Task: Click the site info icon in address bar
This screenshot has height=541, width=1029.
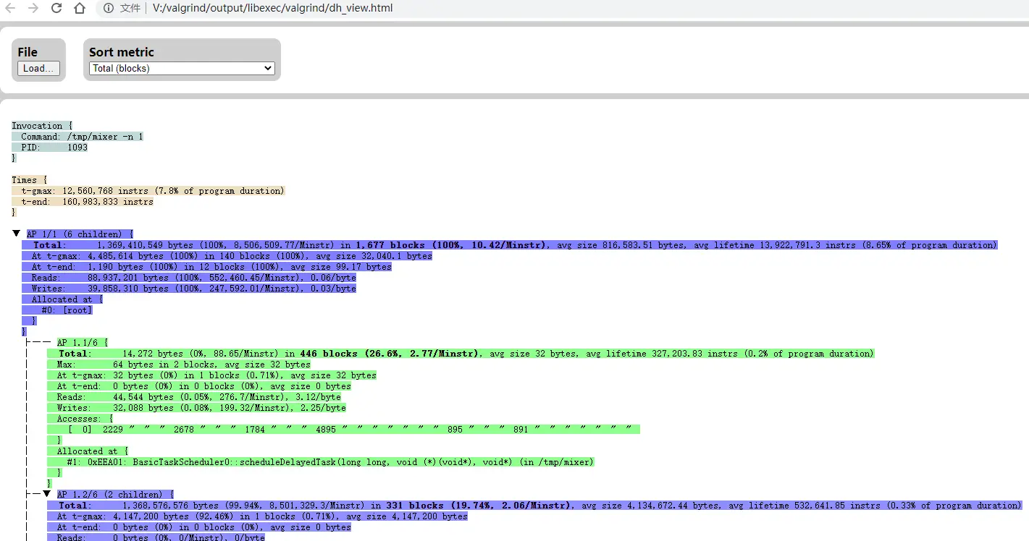Action: (x=108, y=8)
